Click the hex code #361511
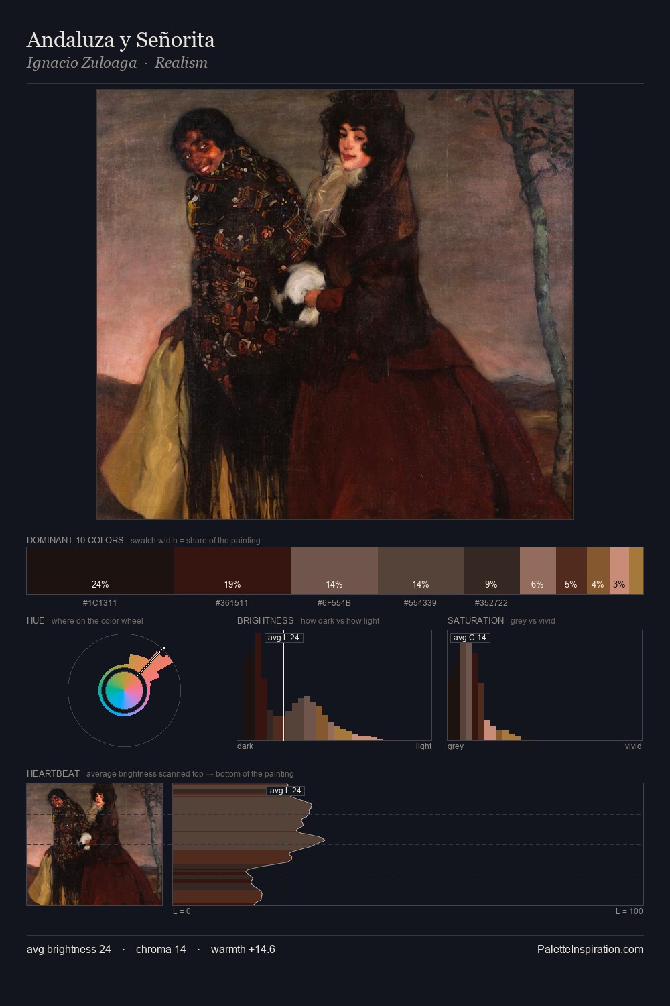 [232, 603]
